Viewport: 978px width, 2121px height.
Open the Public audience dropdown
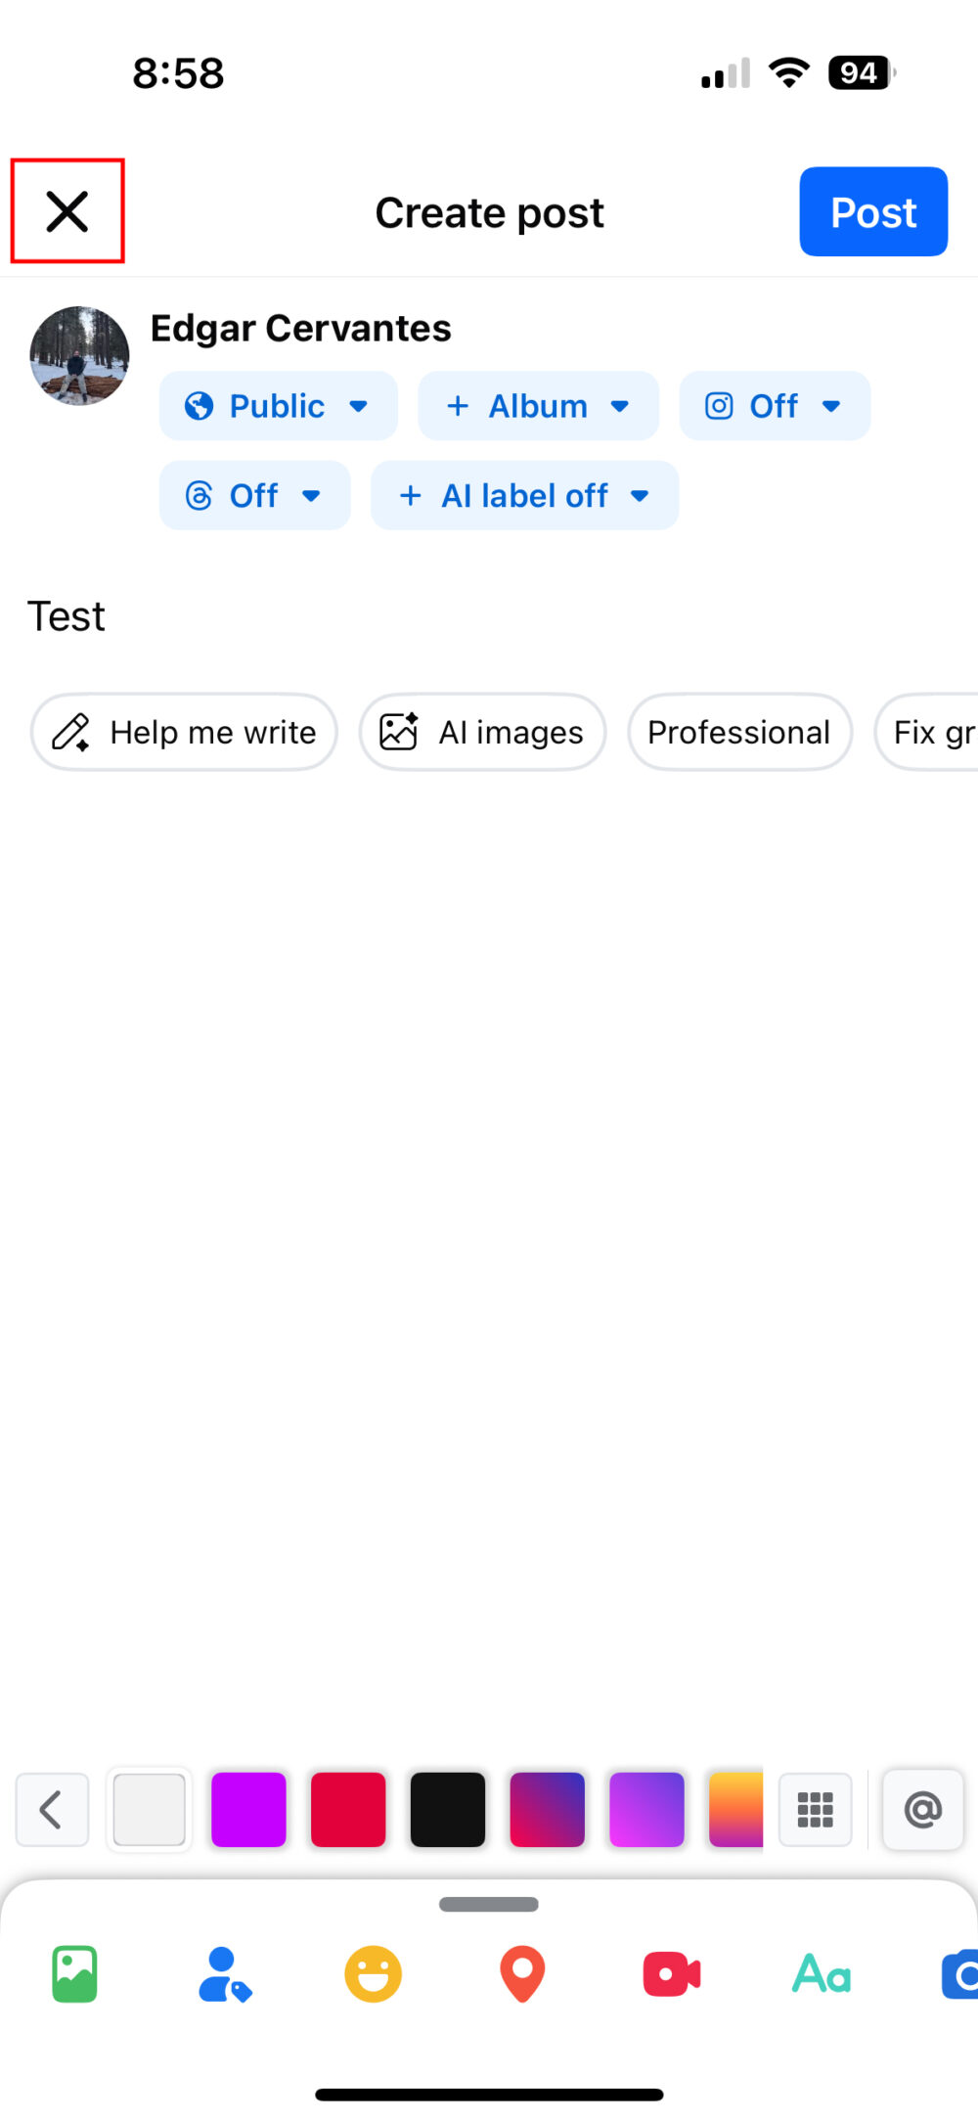coord(278,406)
